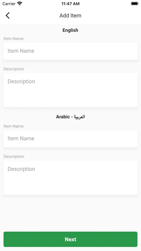This screenshot has width=141, height=251.
Task: Click the Item Name label under English
Action: pyautogui.click(x=14, y=39)
